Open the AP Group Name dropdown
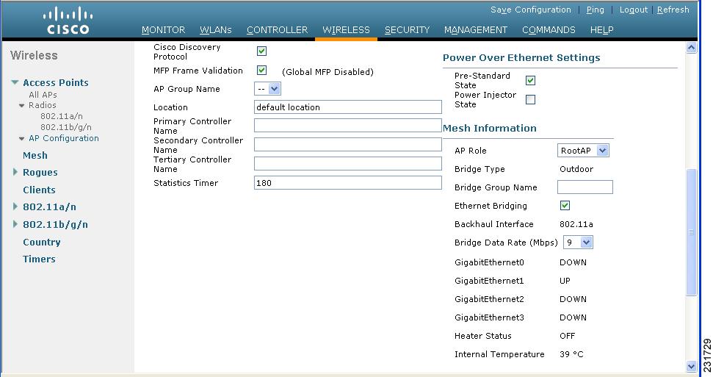713x377 pixels. click(x=267, y=89)
